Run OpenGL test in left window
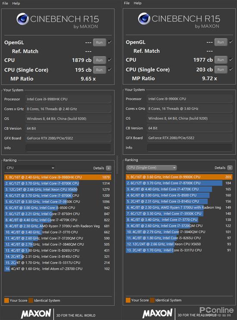This screenshot has width=237, height=320. pyautogui.click(x=100, y=43)
